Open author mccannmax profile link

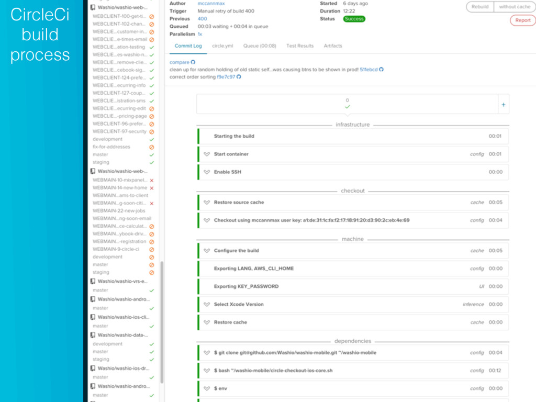(x=211, y=4)
